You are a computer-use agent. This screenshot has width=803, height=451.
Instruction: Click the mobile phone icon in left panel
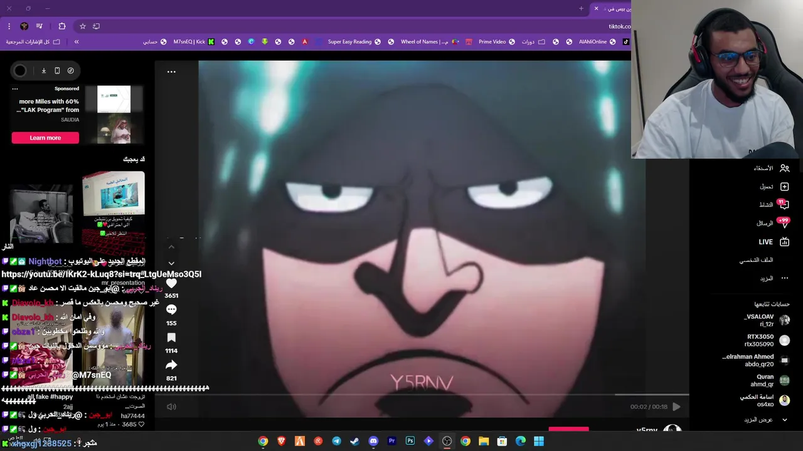[57, 71]
